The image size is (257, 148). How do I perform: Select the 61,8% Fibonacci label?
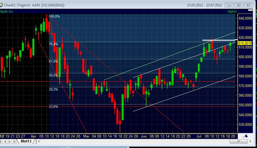tap(53, 61)
